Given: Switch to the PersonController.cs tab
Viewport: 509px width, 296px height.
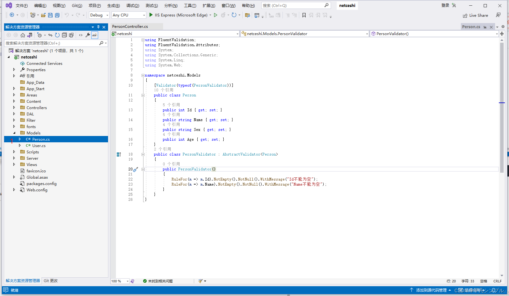Looking at the screenshot, I should click(x=130, y=27).
